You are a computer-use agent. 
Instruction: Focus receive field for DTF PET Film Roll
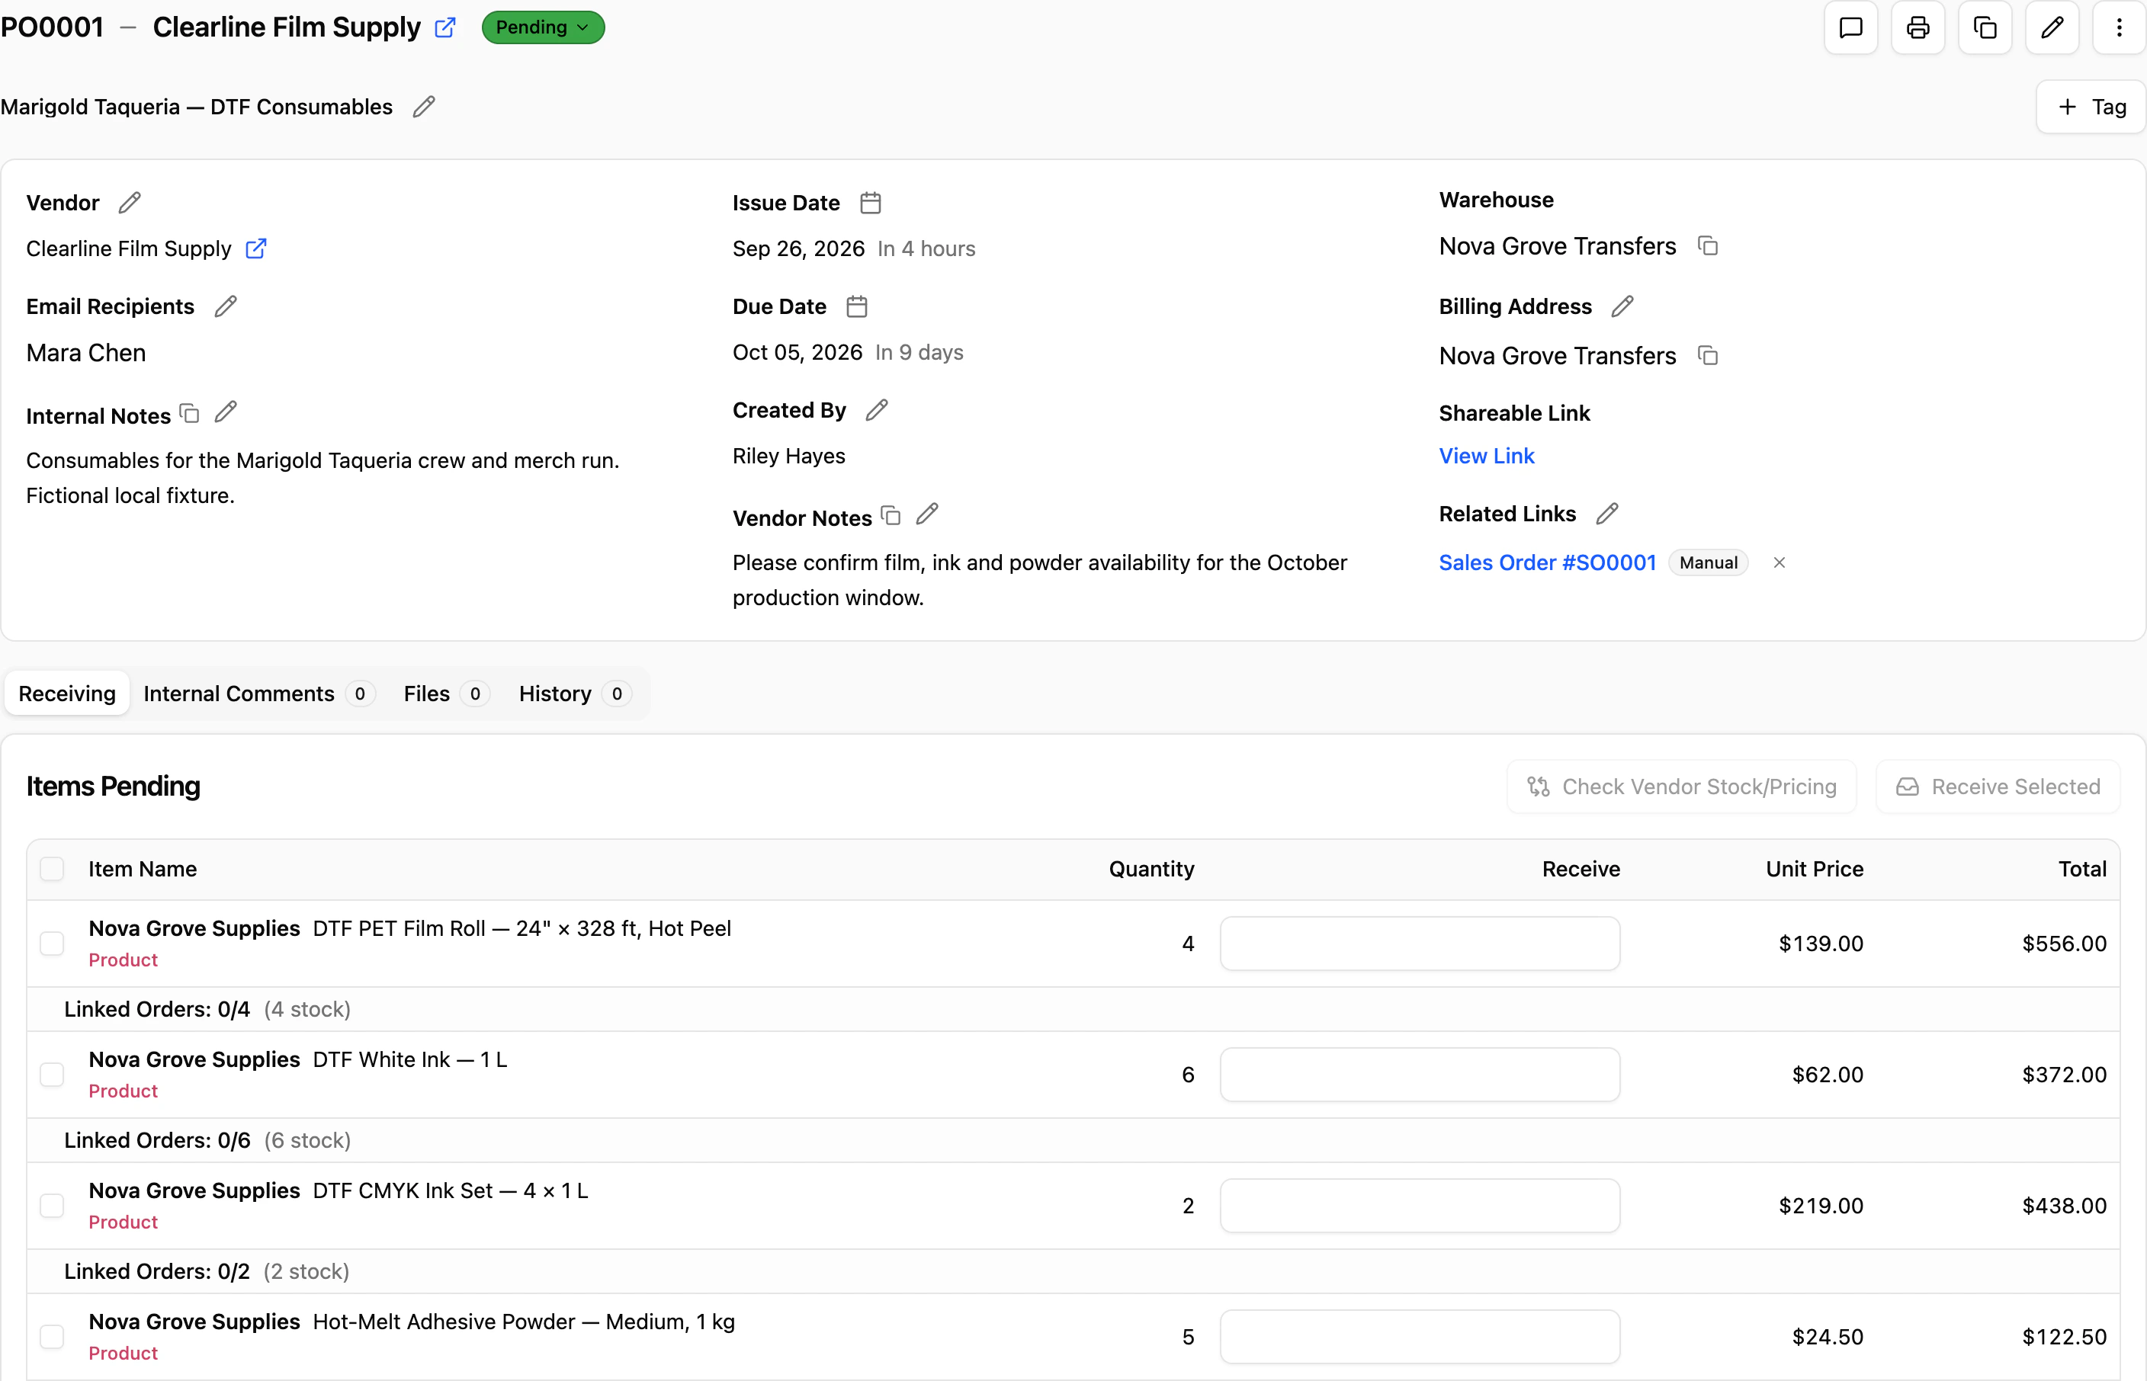(x=1420, y=944)
